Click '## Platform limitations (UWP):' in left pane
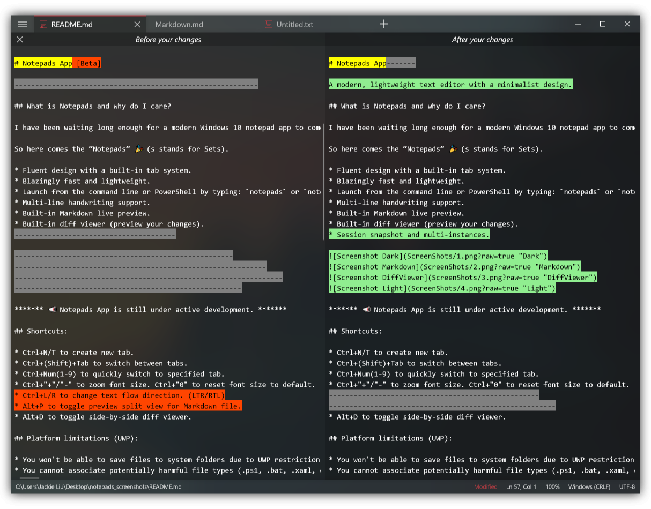The image size is (651, 509). (76, 438)
